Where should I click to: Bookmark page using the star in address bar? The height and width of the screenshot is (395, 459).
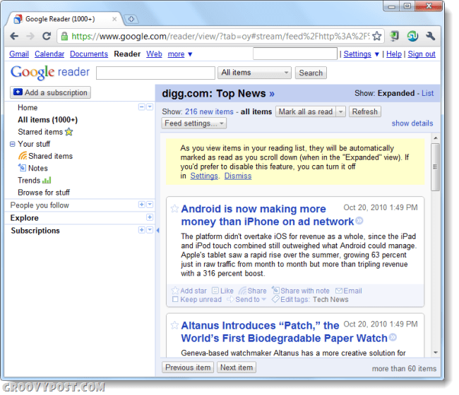pyautogui.click(x=377, y=36)
